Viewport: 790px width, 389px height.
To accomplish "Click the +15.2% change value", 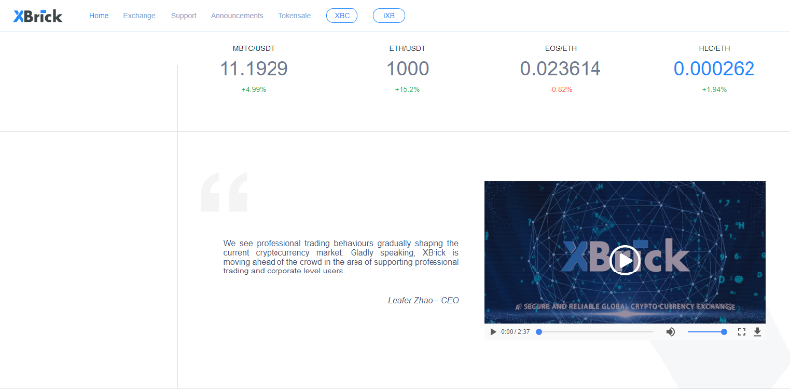I will 407,89.
